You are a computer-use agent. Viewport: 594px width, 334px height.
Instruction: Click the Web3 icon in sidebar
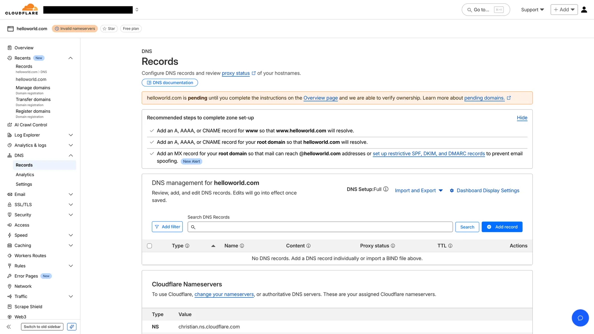point(10,317)
